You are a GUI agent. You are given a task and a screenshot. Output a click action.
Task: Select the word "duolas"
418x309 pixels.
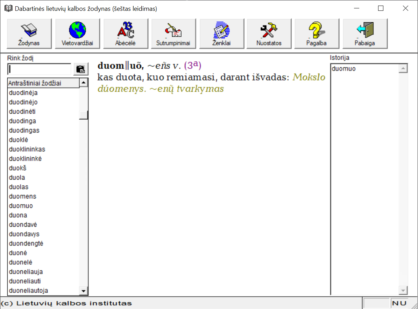click(x=19, y=187)
